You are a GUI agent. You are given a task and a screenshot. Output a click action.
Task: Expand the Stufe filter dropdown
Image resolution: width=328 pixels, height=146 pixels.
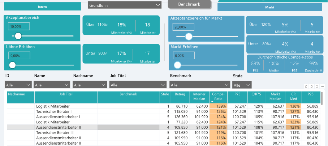click(x=242, y=85)
